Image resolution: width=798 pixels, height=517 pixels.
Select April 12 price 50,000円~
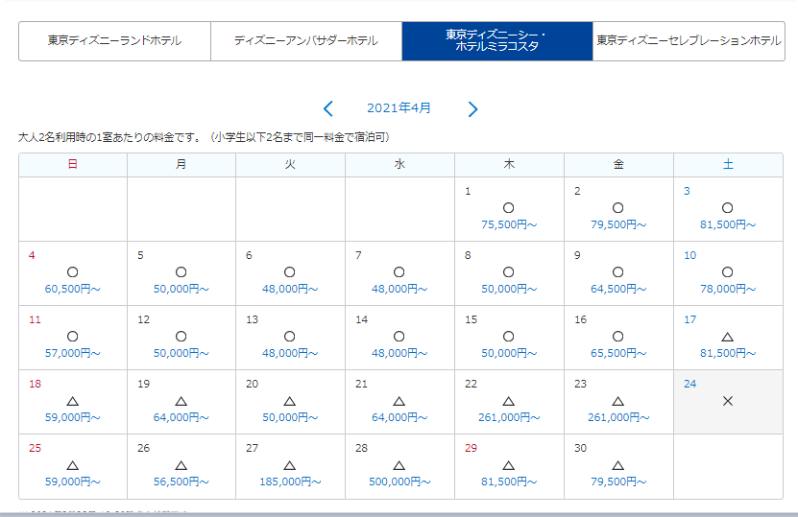[x=181, y=353]
